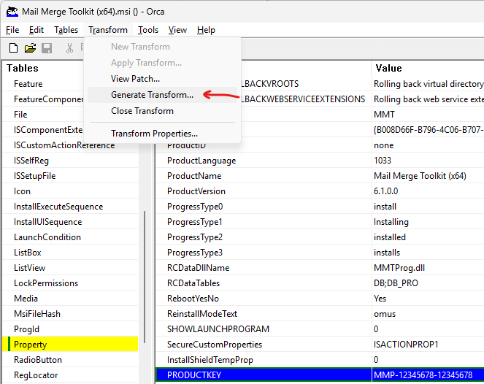The height and width of the screenshot is (384, 484).
Task: Select the ListView table
Action: click(x=29, y=268)
